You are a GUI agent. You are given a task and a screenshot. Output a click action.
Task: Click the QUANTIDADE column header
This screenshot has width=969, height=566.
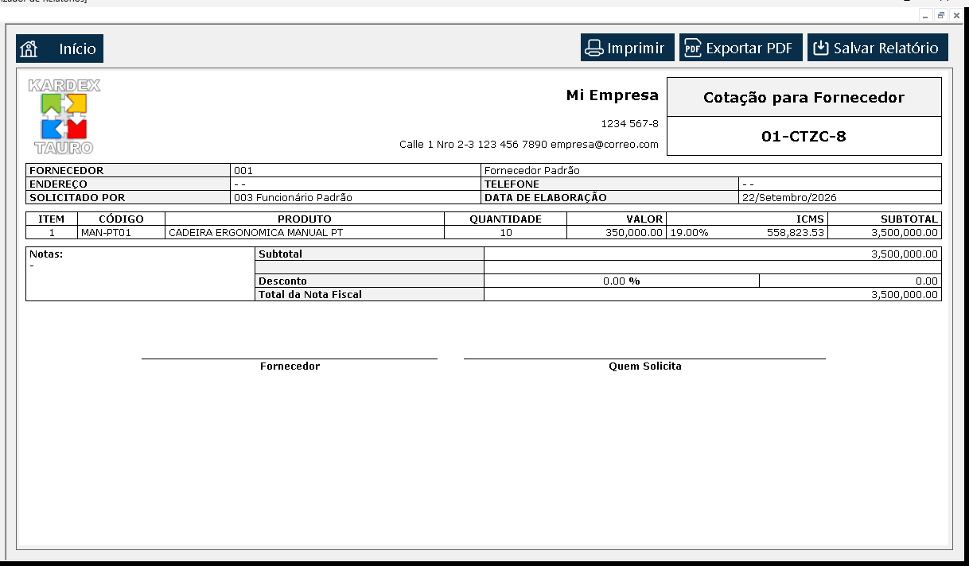pyautogui.click(x=505, y=219)
